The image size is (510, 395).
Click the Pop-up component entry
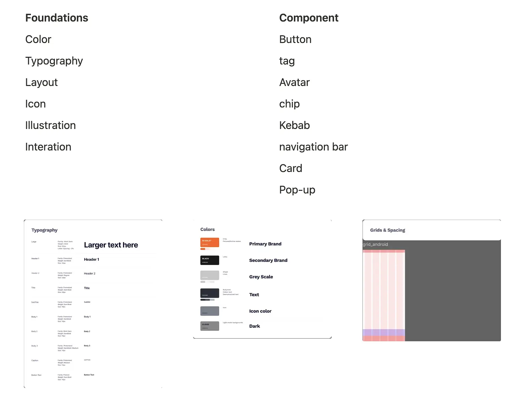pyautogui.click(x=297, y=190)
